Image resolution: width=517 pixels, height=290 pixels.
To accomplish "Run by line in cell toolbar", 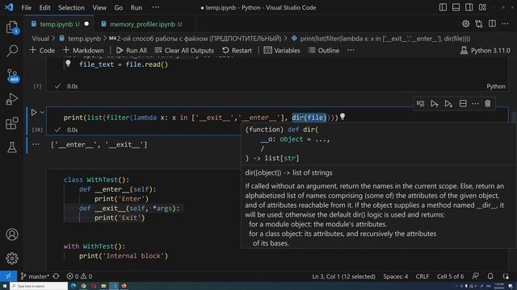I will pos(420,104).
